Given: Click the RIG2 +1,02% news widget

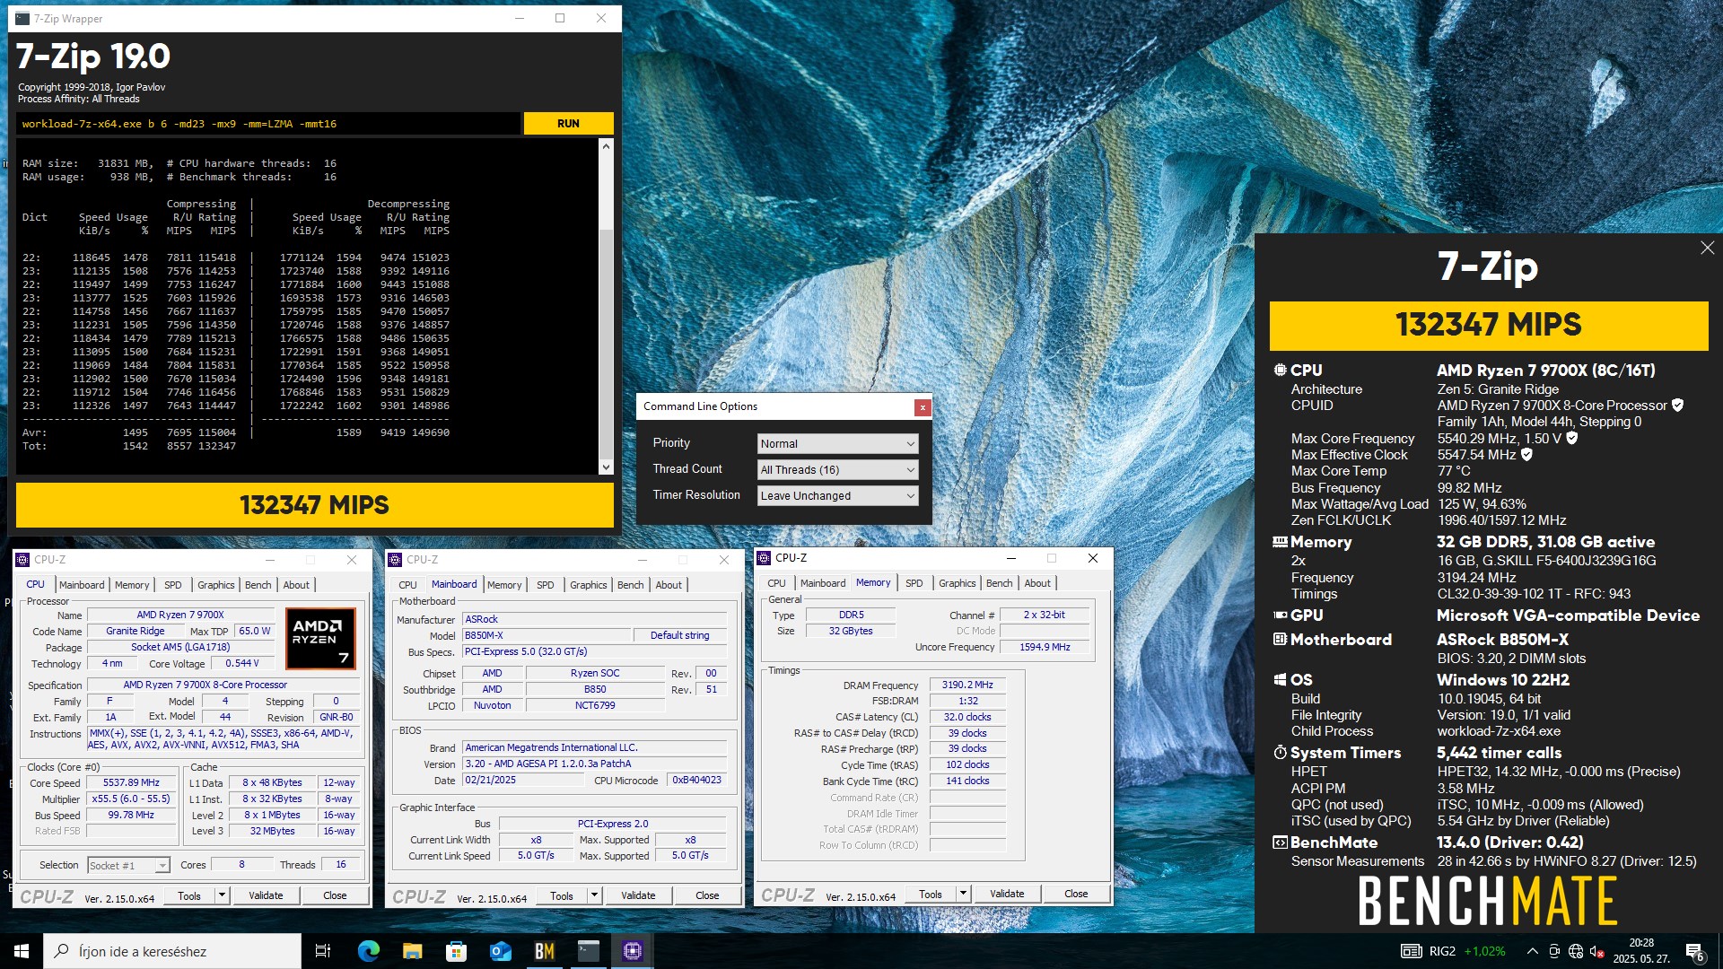Looking at the screenshot, I should [1453, 951].
